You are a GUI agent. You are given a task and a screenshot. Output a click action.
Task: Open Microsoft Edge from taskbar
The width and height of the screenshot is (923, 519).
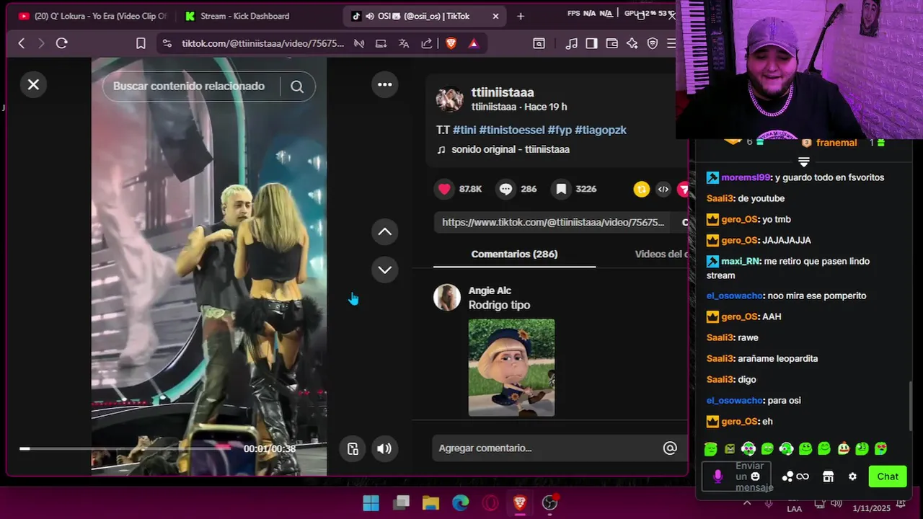[x=460, y=502]
